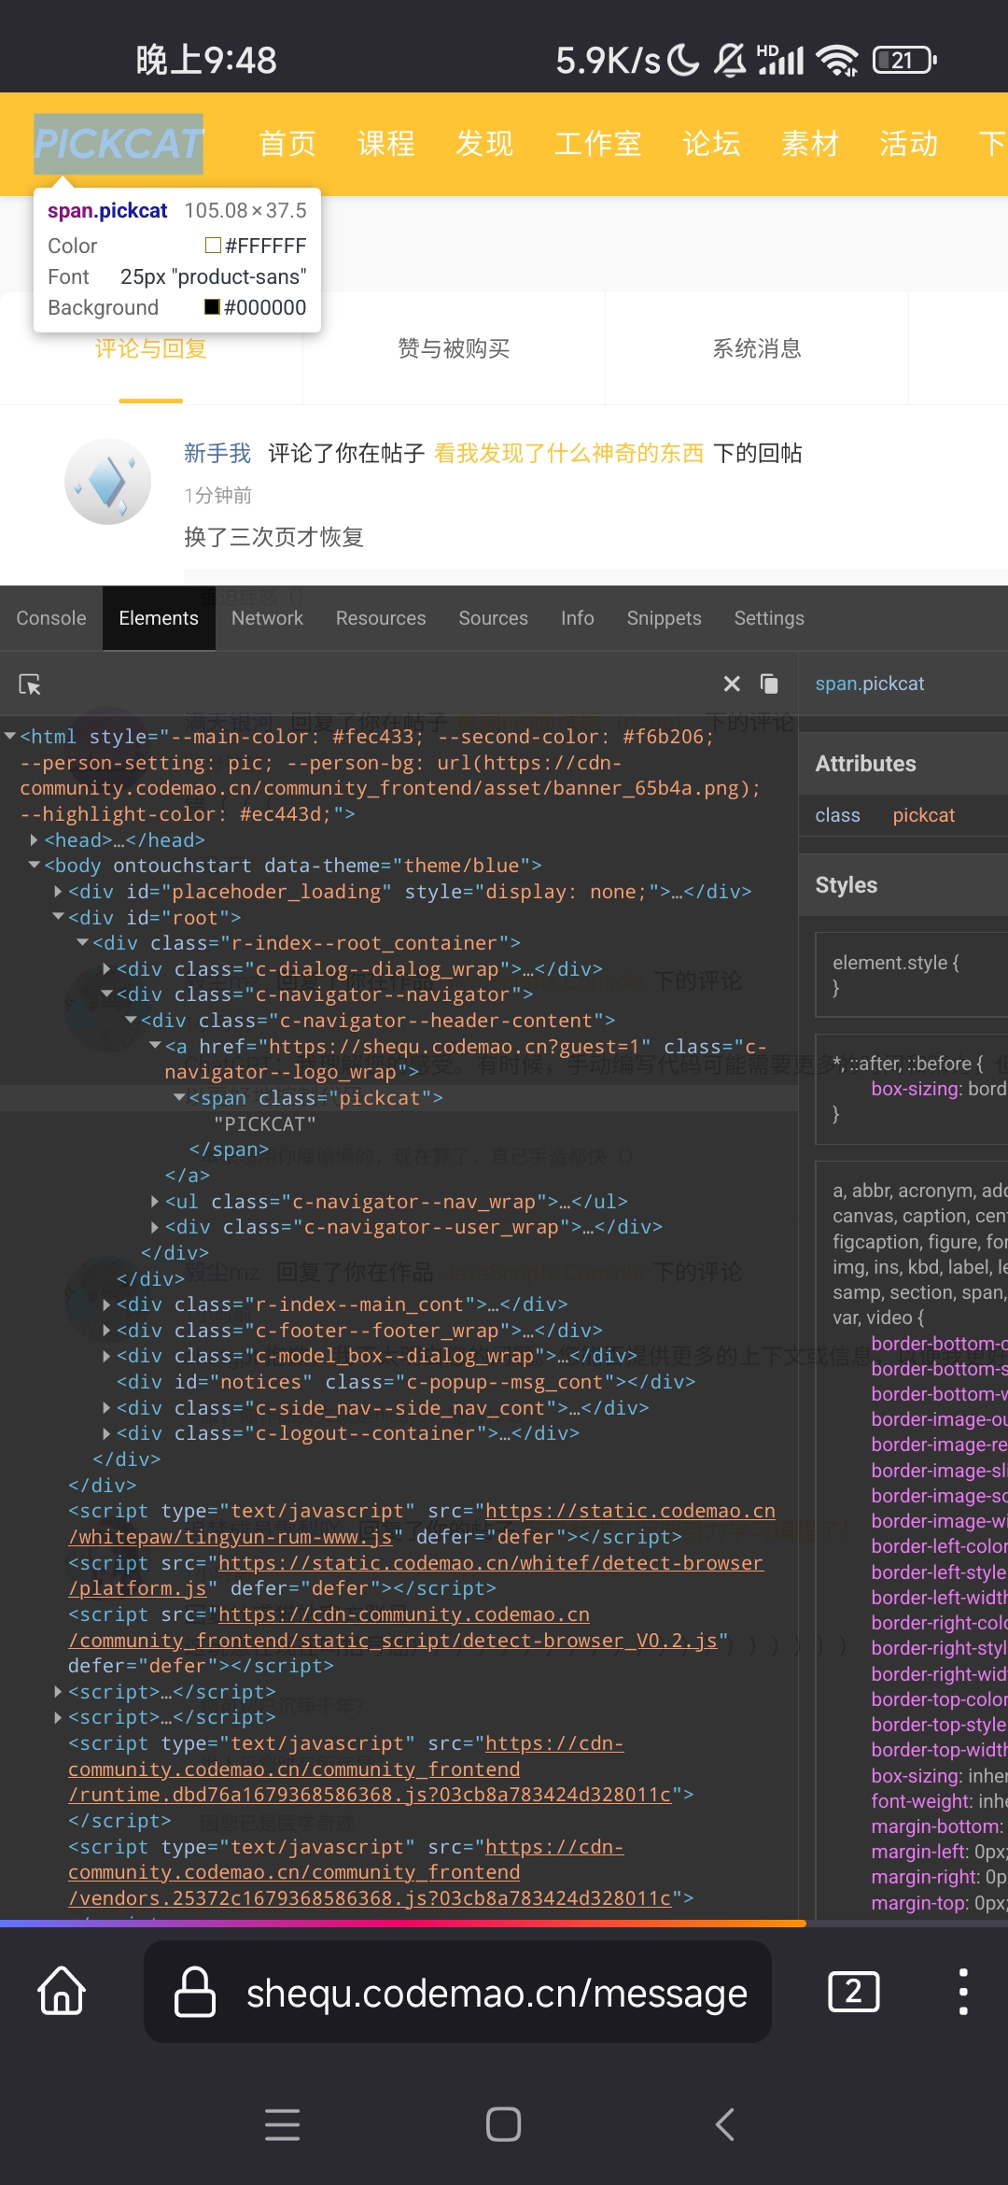Expand the head node
Viewport: 1008px width, 2185px height.
(35, 839)
